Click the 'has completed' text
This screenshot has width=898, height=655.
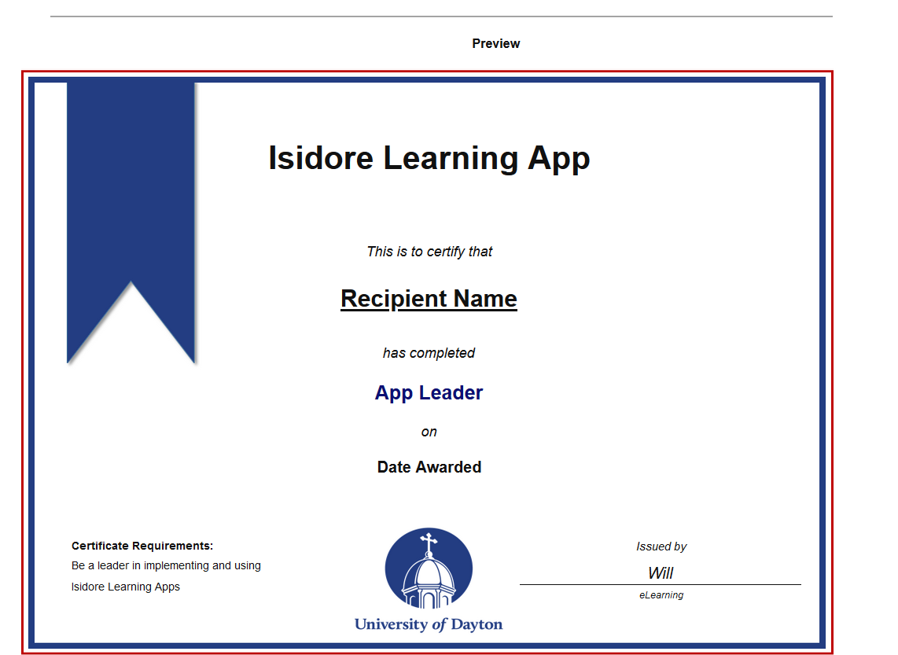point(429,353)
